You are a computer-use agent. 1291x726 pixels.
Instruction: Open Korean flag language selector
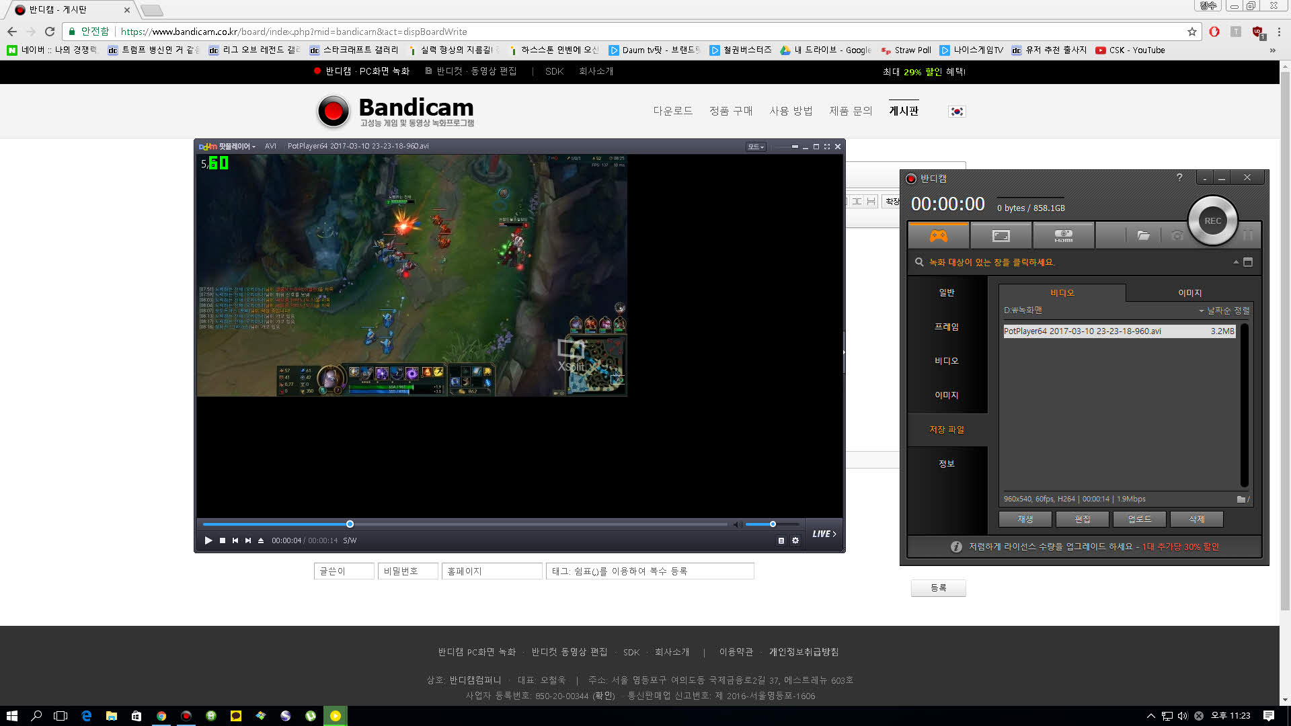957,112
